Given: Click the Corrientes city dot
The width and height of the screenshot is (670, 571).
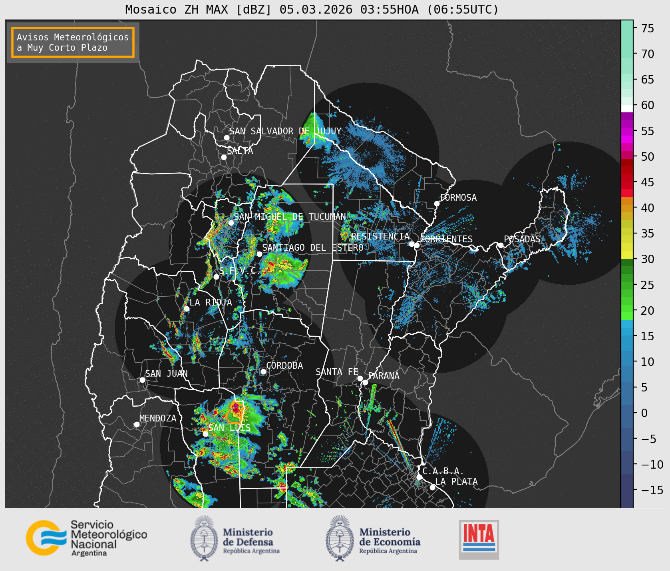Looking at the screenshot, I should (x=417, y=245).
